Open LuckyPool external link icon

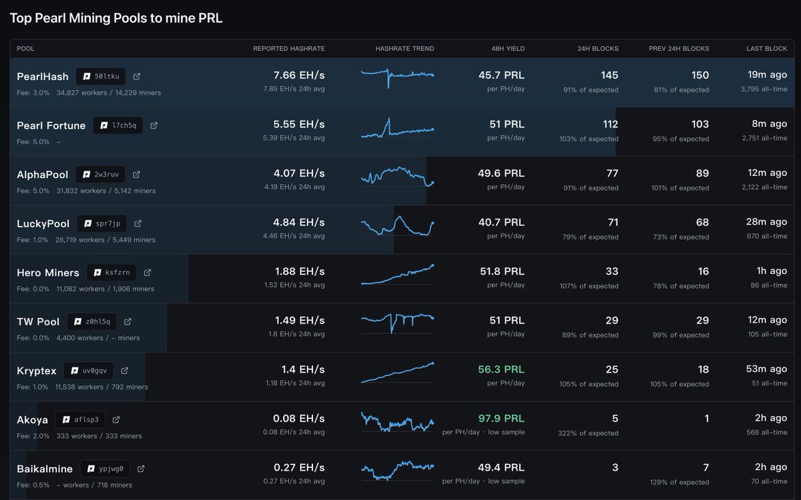(x=138, y=223)
